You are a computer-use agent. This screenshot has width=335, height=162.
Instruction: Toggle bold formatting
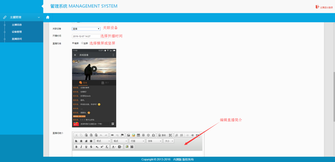tap(77, 147)
